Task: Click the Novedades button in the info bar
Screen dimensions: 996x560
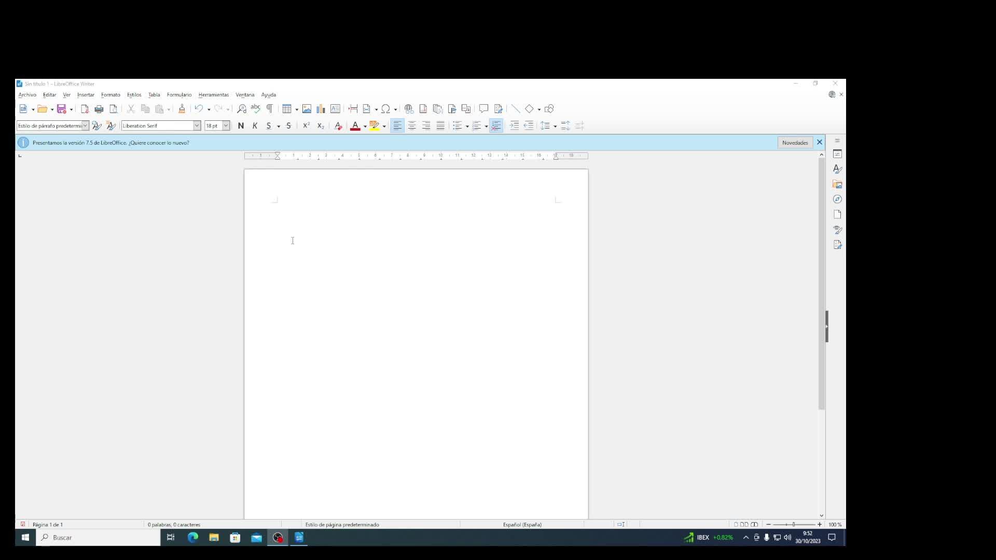Action: tap(795, 143)
